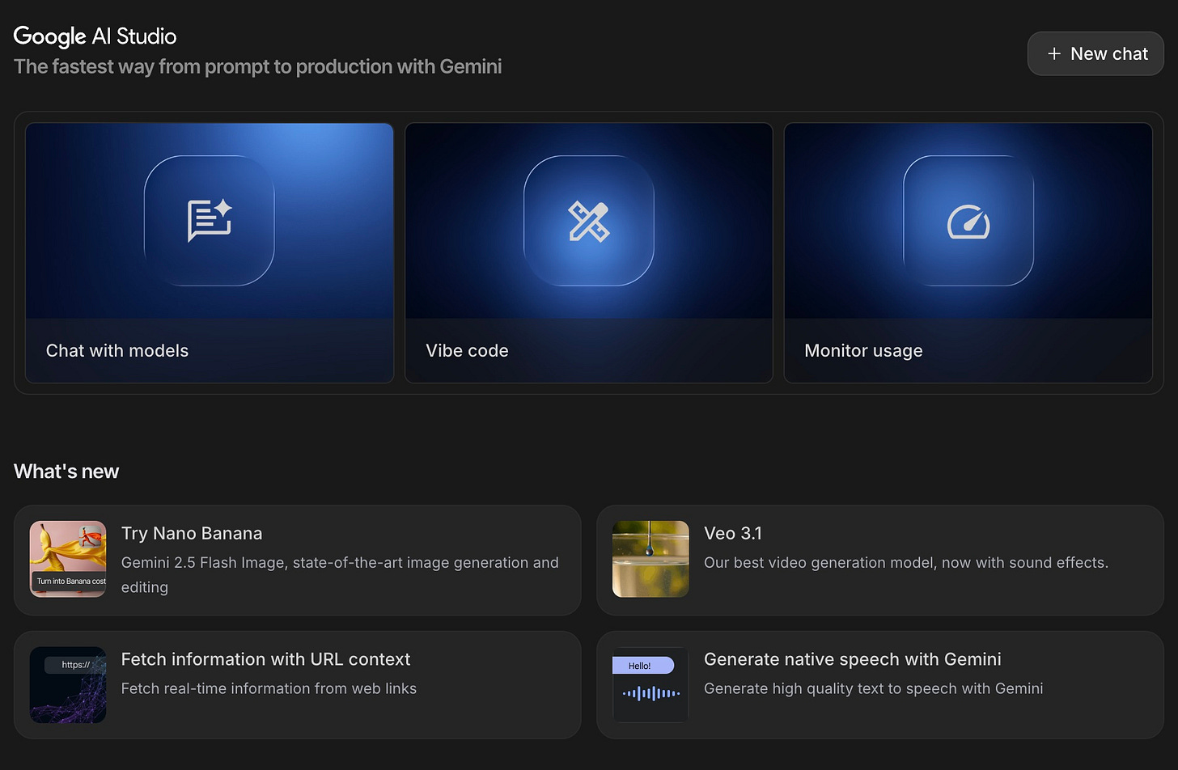Open the Veo 3.1 droplet thumbnail

coord(650,559)
